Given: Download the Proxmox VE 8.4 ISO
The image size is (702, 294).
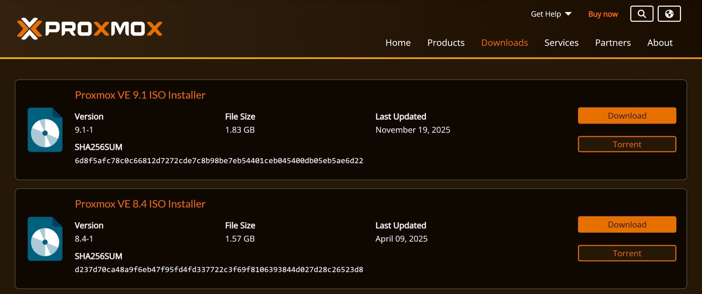Looking at the screenshot, I should tap(627, 225).
